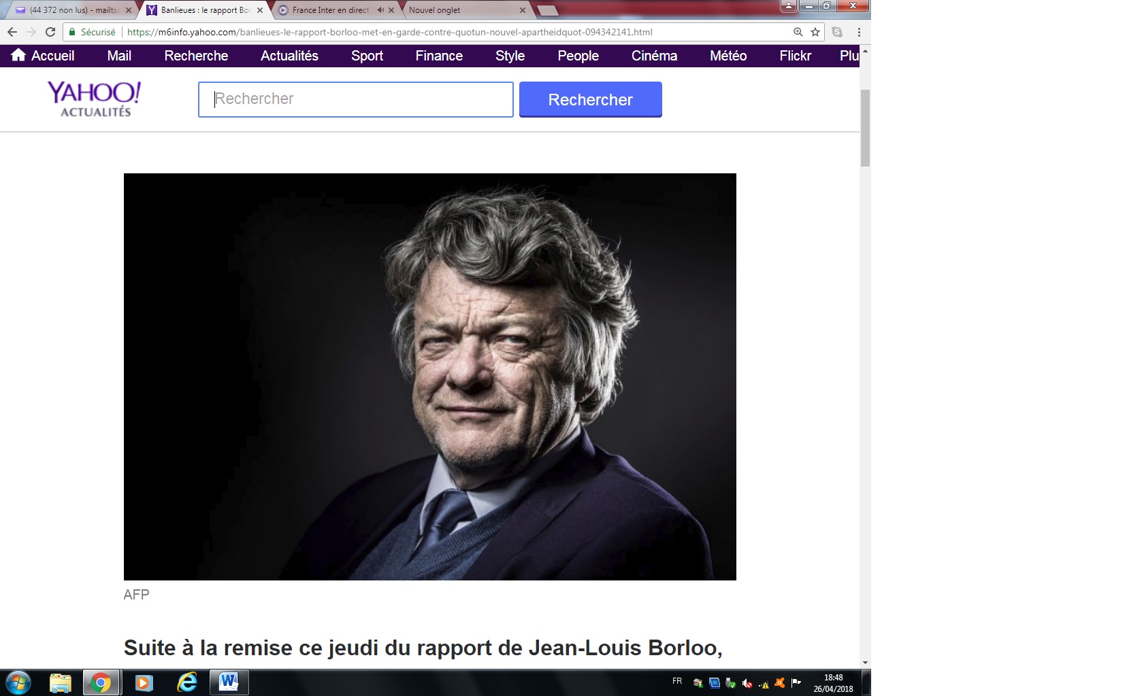
Task: Focus the Rechercher search input field
Action: [x=356, y=99]
